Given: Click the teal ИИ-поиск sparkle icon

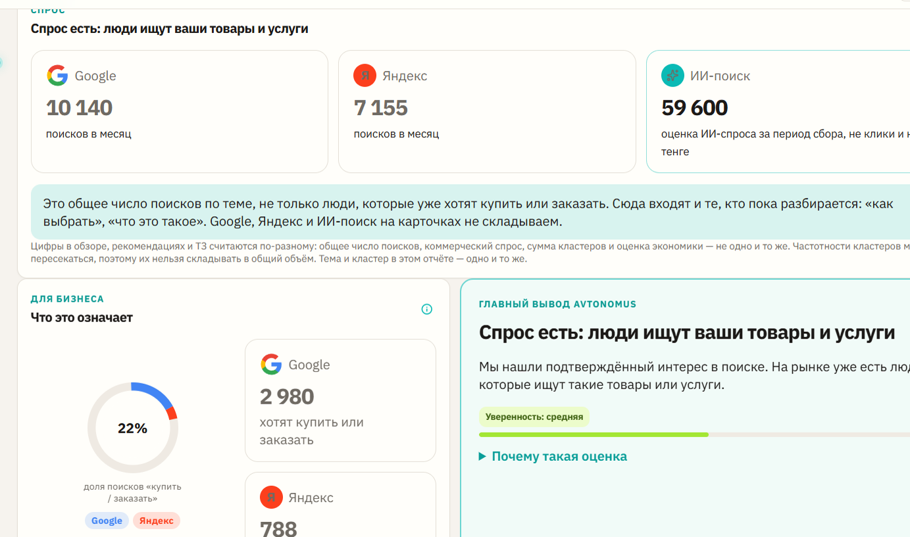Looking at the screenshot, I should [672, 76].
